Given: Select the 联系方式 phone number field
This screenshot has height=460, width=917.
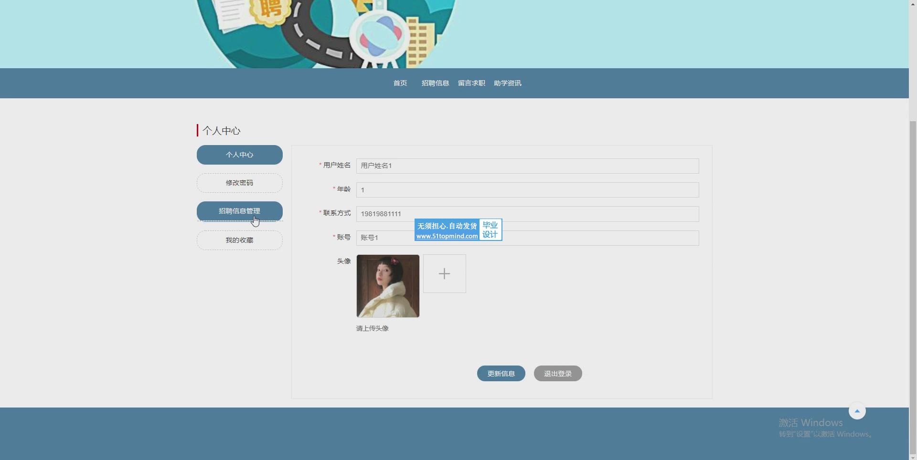Looking at the screenshot, I should tap(527, 214).
